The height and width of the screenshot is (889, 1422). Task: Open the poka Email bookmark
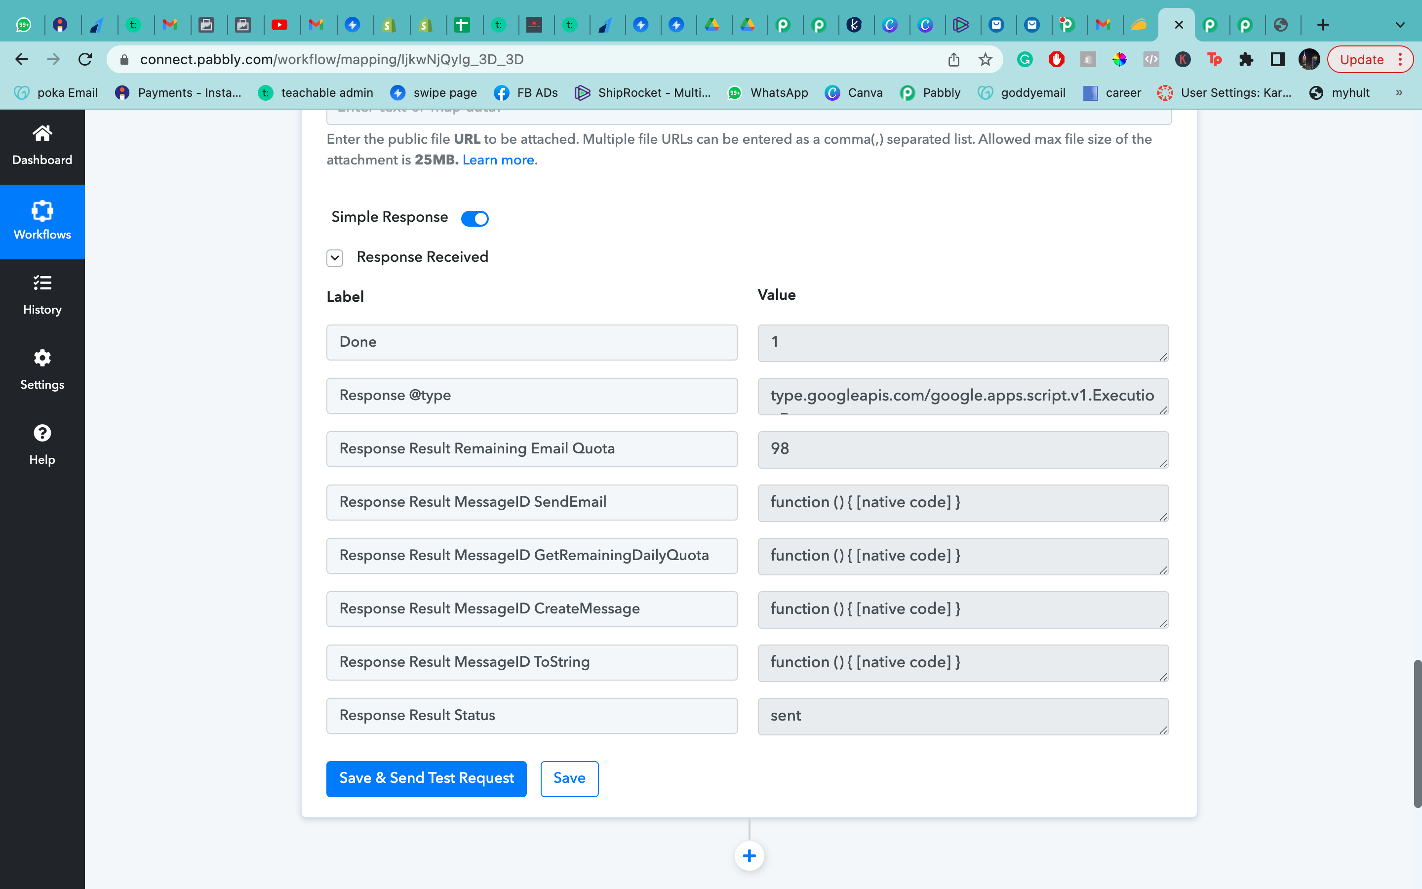point(56,92)
